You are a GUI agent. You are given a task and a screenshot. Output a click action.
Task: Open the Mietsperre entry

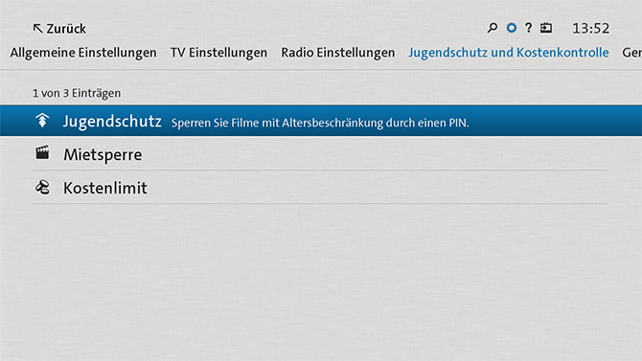[x=320, y=154]
